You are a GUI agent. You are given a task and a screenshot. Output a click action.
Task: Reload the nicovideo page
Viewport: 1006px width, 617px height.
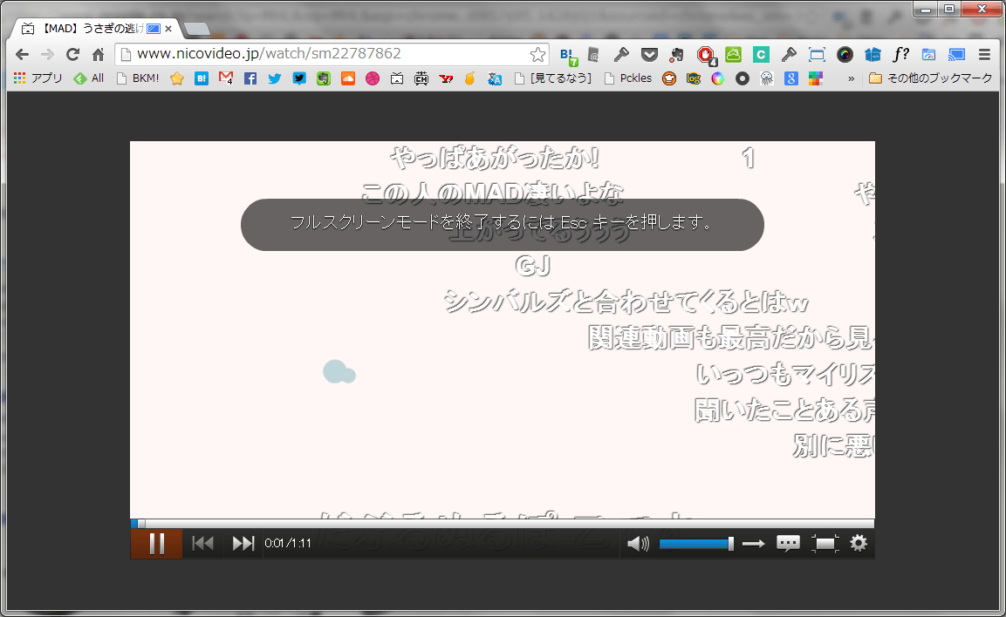(x=73, y=54)
